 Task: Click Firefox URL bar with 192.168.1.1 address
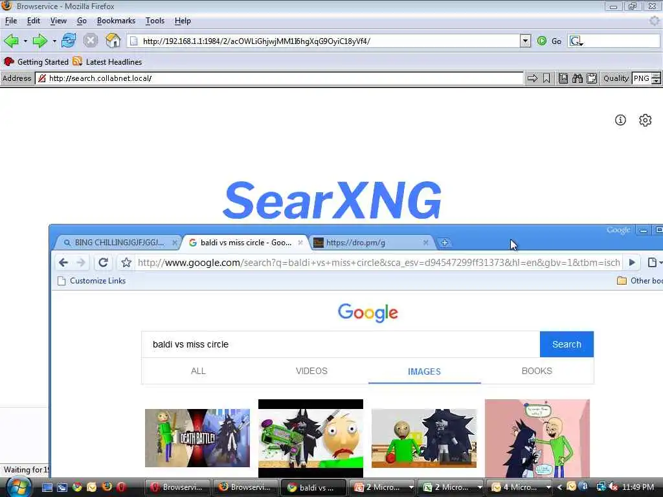point(324,41)
